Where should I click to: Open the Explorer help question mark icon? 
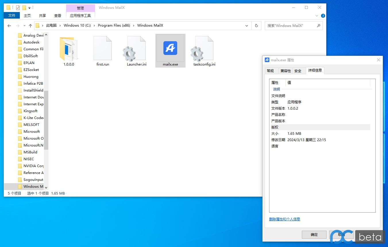(323, 16)
